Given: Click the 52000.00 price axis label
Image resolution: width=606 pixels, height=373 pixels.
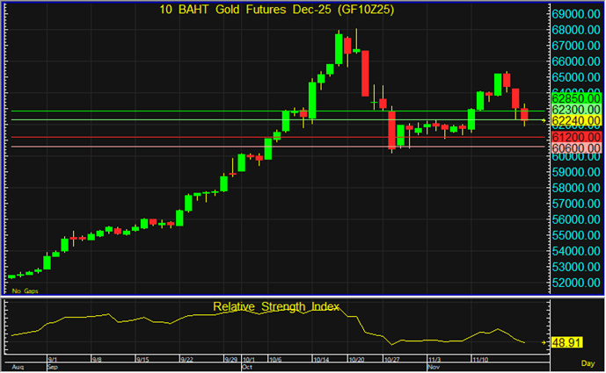Looking at the screenshot, I should click(576, 283).
